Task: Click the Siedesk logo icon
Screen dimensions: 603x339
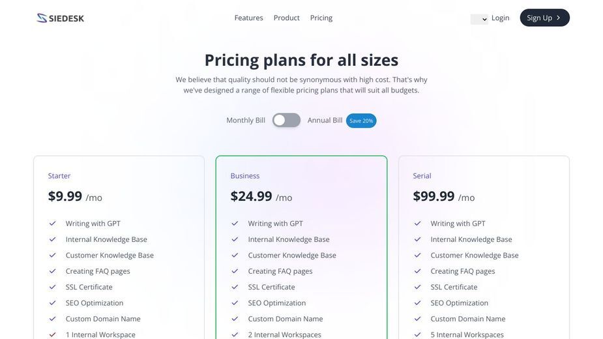Action: (42, 18)
